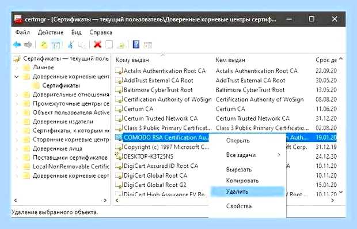Collapse the Доверенные корневые центры tree node
357x229 pixels.
click(x=16, y=77)
